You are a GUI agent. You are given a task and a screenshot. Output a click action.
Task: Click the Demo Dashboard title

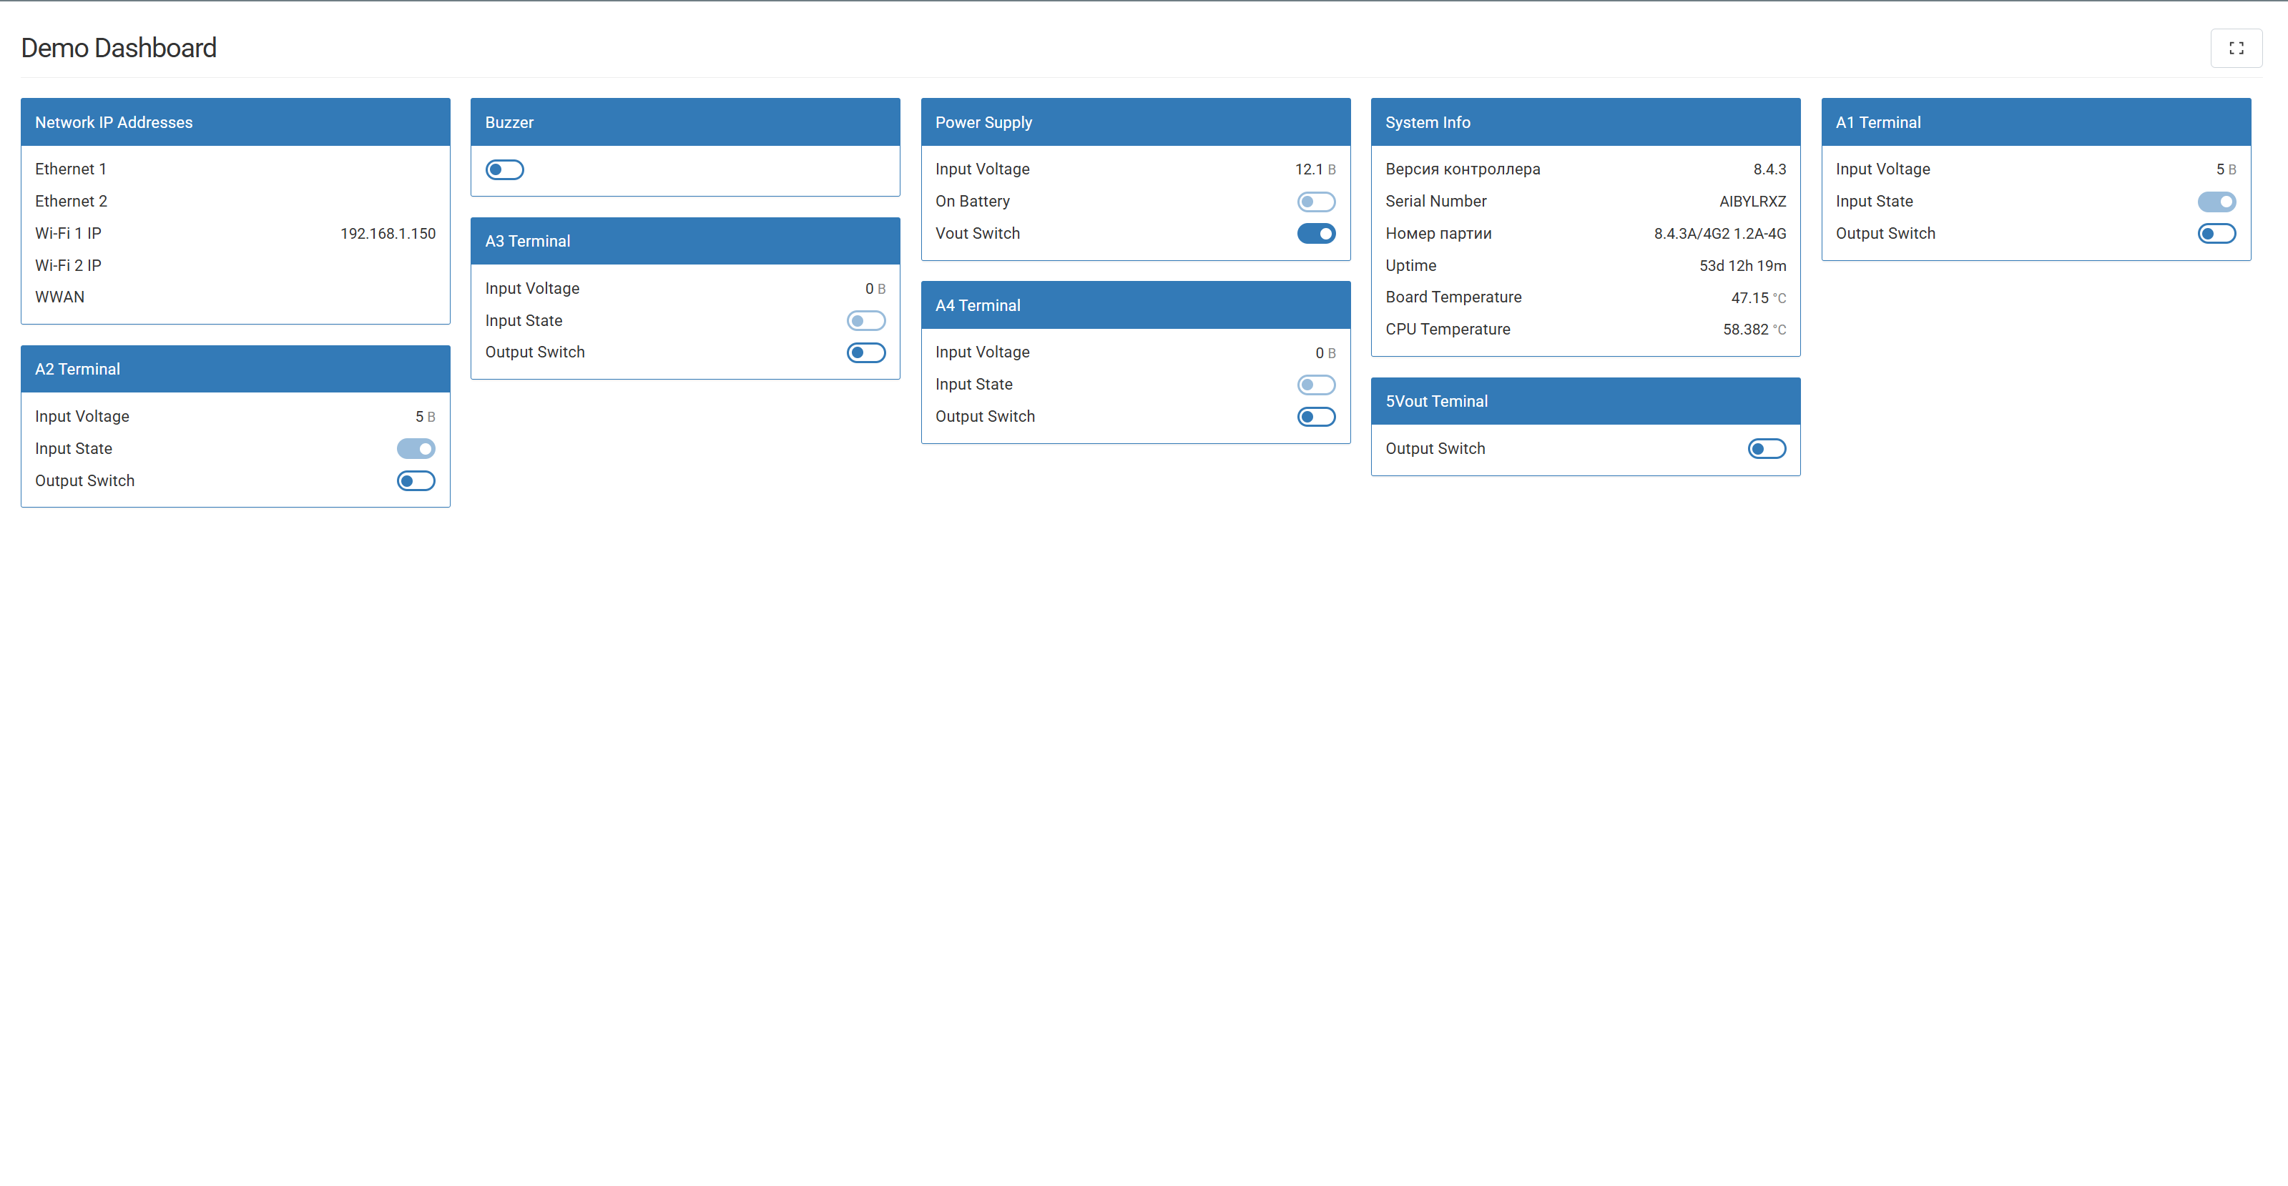[x=119, y=48]
